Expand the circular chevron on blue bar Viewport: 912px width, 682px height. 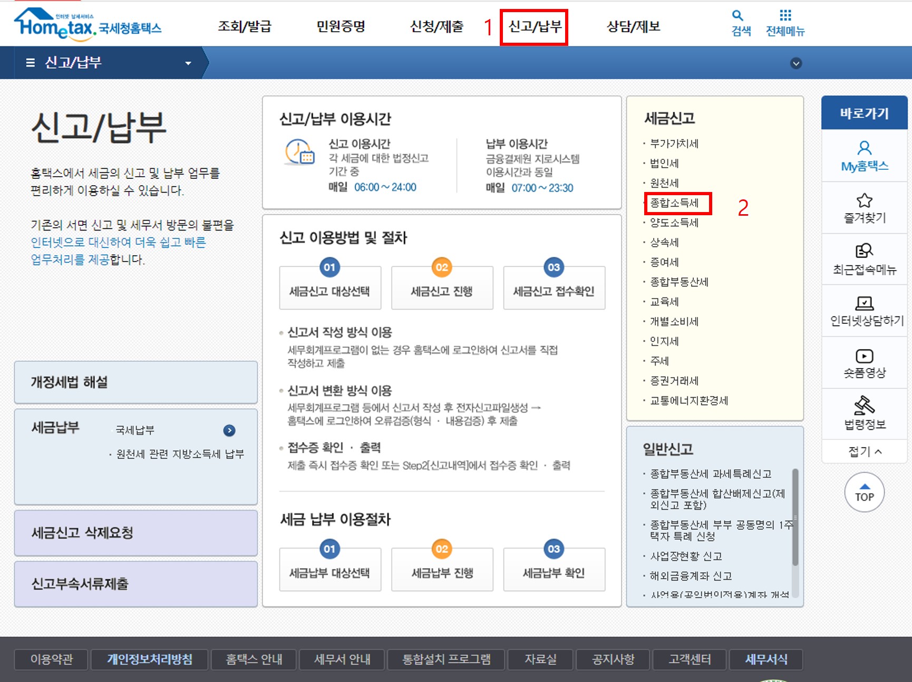(796, 63)
